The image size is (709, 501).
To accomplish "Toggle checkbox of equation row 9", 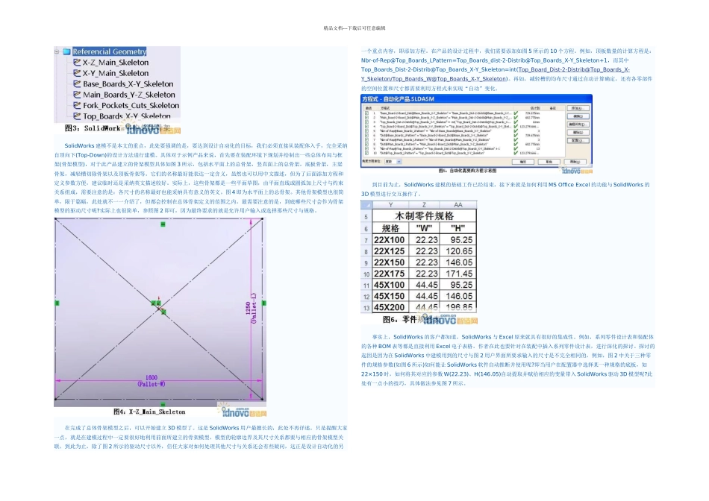I will [366, 148].
